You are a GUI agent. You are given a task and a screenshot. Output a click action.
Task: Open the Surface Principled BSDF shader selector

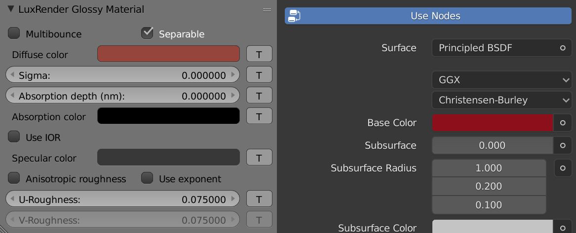(x=501, y=48)
